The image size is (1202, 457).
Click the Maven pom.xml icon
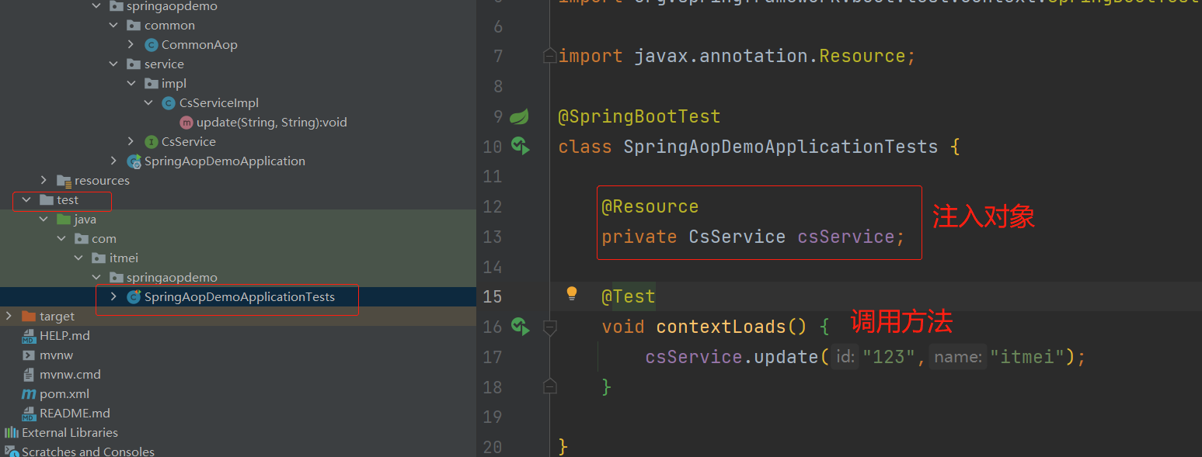pyautogui.click(x=29, y=394)
